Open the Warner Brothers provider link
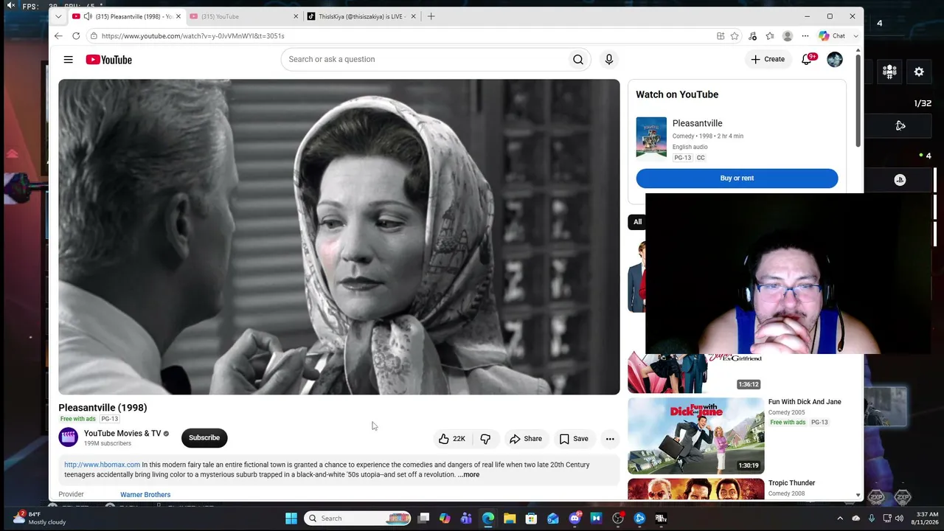Image resolution: width=944 pixels, height=531 pixels. point(145,495)
